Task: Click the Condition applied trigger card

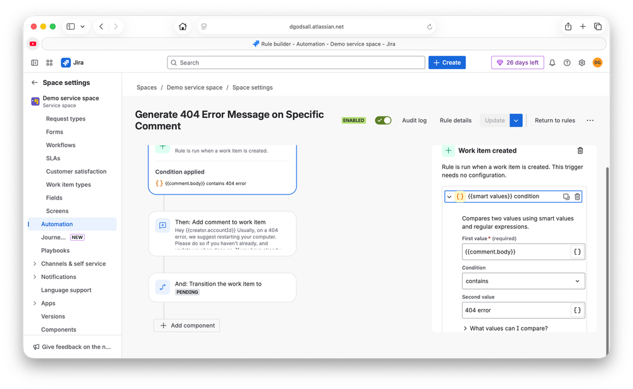Action: [x=222, y=170]
